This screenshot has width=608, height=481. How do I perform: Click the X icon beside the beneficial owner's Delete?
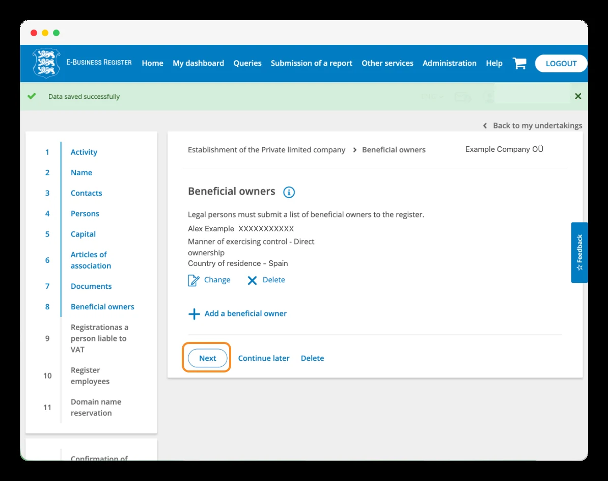pyautogui.click(x=252, y=280)
